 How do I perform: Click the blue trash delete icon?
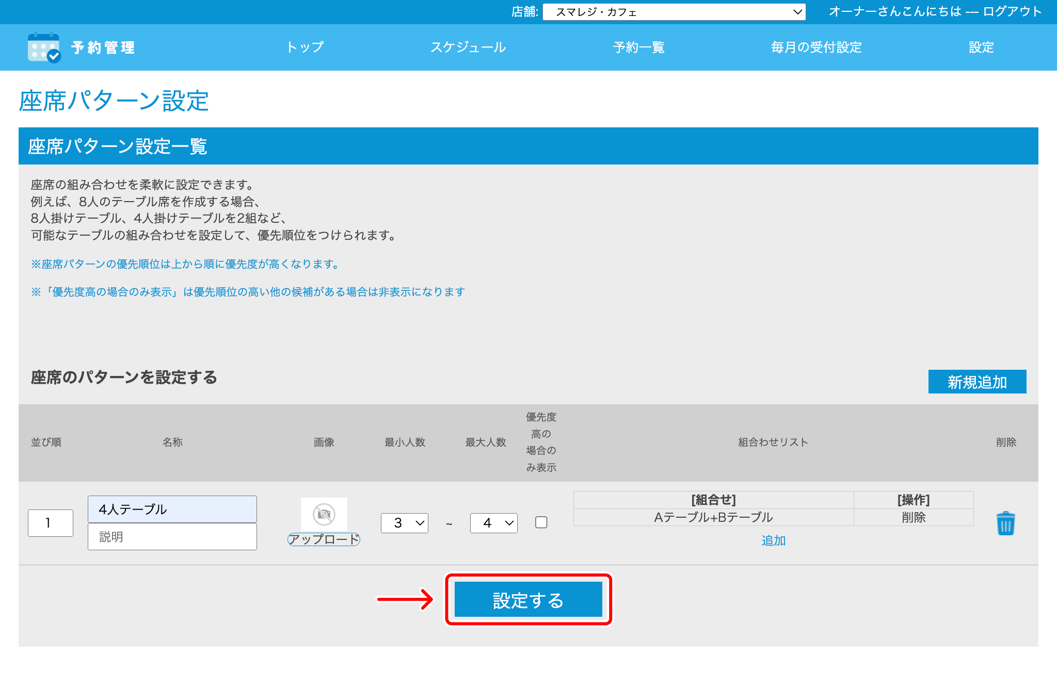[1005, 523]
